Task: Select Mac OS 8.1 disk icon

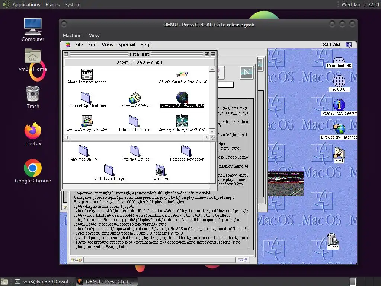Action: pyautogui.click(x=339, y=81)
